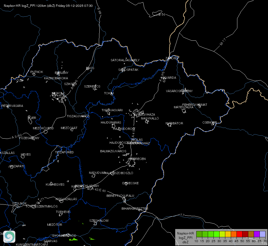Click the HEVES city label
268x246 pixels.
click(x=26, y=154)
